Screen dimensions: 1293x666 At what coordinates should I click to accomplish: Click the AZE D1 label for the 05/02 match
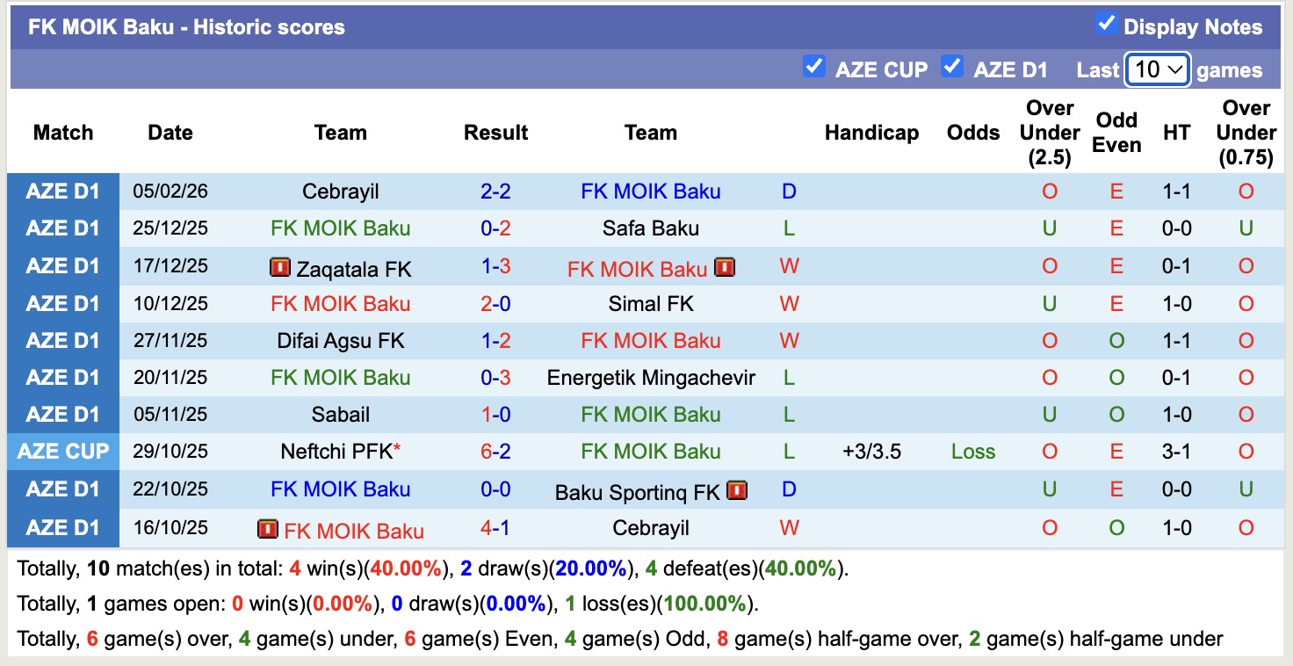click(62, 191)
